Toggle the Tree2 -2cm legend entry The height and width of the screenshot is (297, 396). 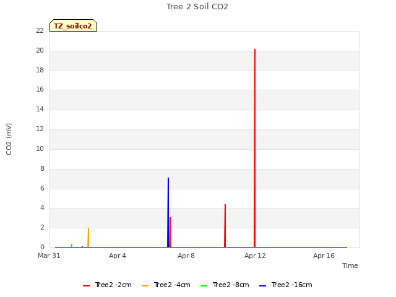[x=107, y=285]
